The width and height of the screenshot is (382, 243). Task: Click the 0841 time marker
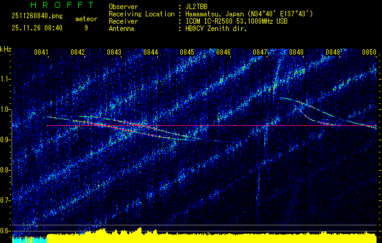click(41, 52)
